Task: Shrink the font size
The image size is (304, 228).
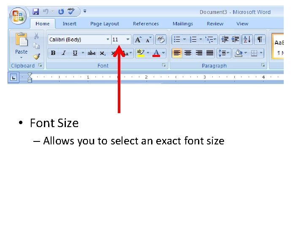Action: [148, 40]
